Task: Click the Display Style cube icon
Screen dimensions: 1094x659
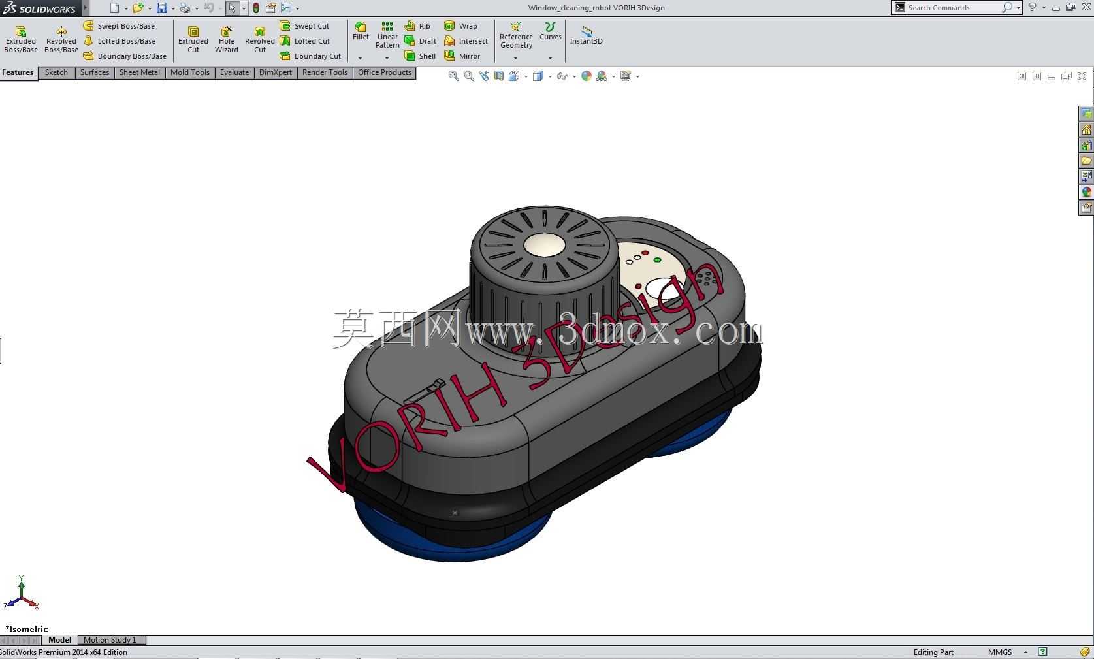Action: click(x=538, y=76)
